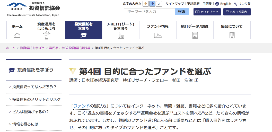
Task: Click 専門家に学ぶ 投資信託実践編 breadcrumb
Action: 70,48
